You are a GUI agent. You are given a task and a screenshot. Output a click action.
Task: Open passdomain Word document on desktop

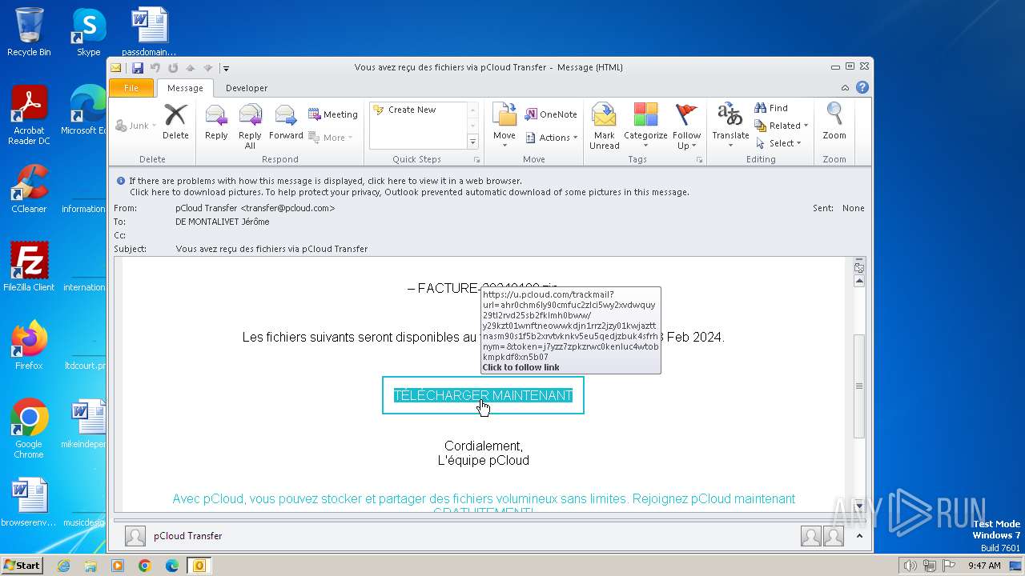[149, 32]
